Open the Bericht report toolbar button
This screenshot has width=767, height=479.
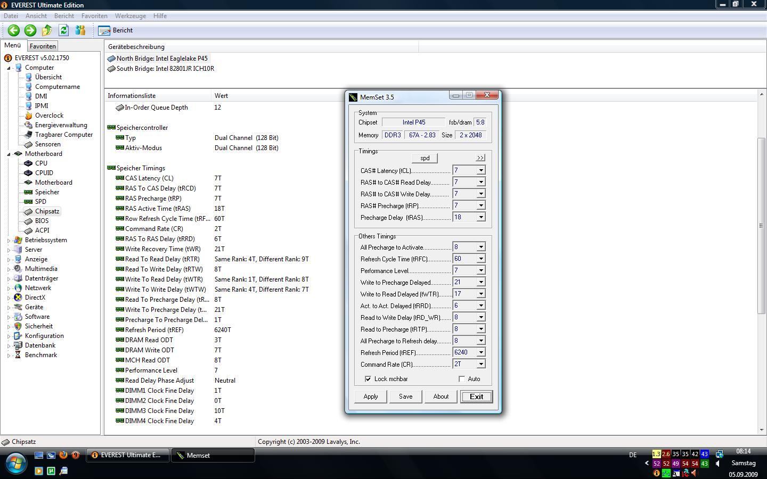(x=116, y=30)
